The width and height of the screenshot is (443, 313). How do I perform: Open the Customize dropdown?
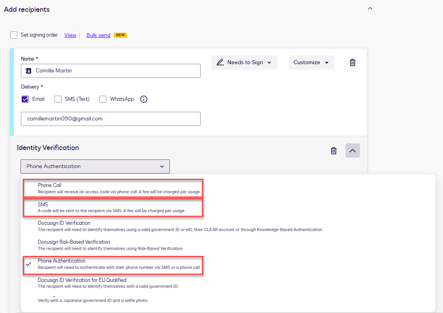pos(311,62)
